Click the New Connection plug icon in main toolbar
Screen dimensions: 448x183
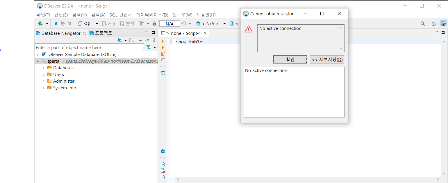[40, 23]
